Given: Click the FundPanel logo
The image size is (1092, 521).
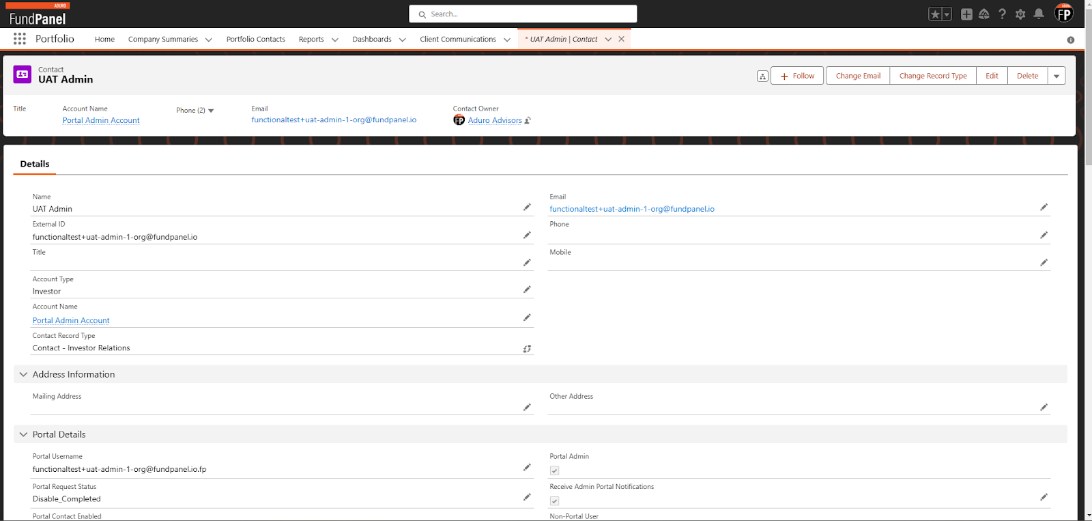Looking at the screenshot, I should click(38, 14).
